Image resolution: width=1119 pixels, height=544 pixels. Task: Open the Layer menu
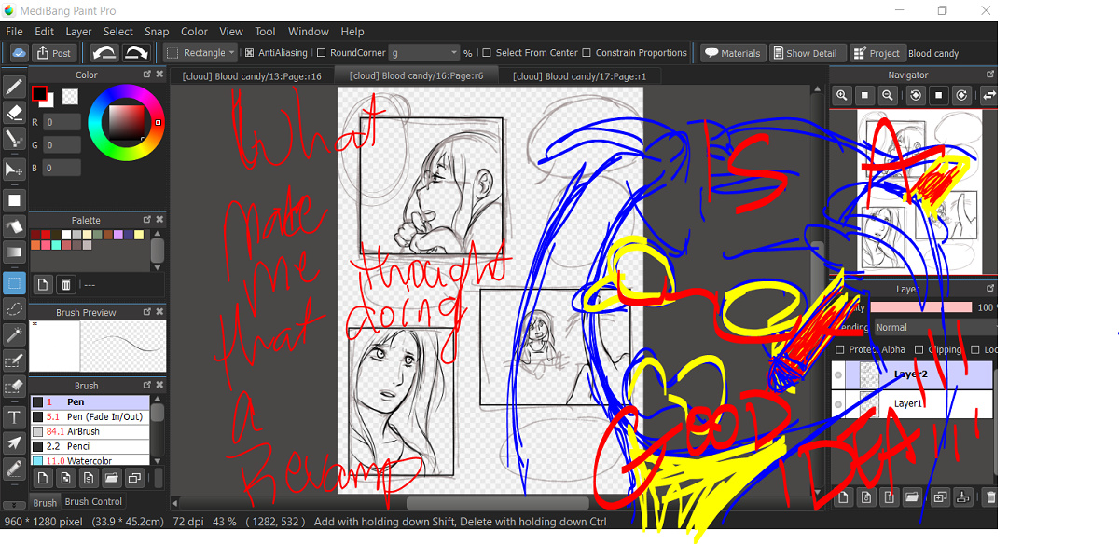[78, 32]
